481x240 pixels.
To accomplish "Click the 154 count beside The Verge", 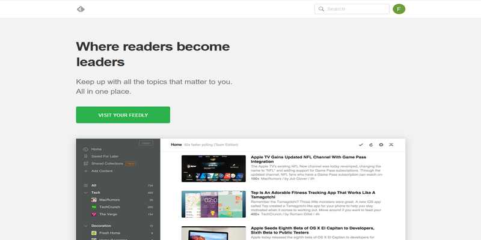I will (x=150, y=214).
